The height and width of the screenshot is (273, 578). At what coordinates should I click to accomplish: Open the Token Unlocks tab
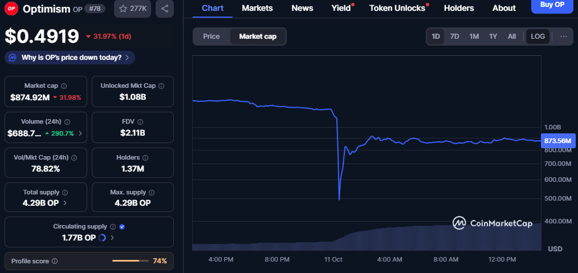tap(397, 8)
